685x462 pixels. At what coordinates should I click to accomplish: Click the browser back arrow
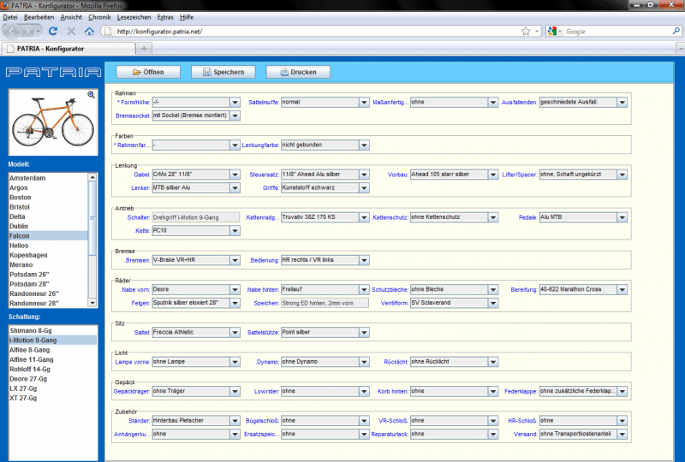tap(12, 31)
